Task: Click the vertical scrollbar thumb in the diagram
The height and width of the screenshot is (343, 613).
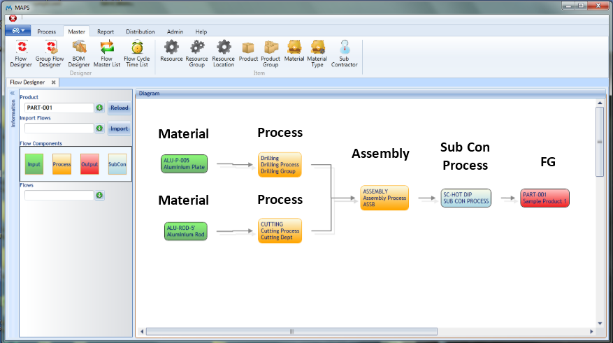Action: pyautogui.click(x=600, y=142)
